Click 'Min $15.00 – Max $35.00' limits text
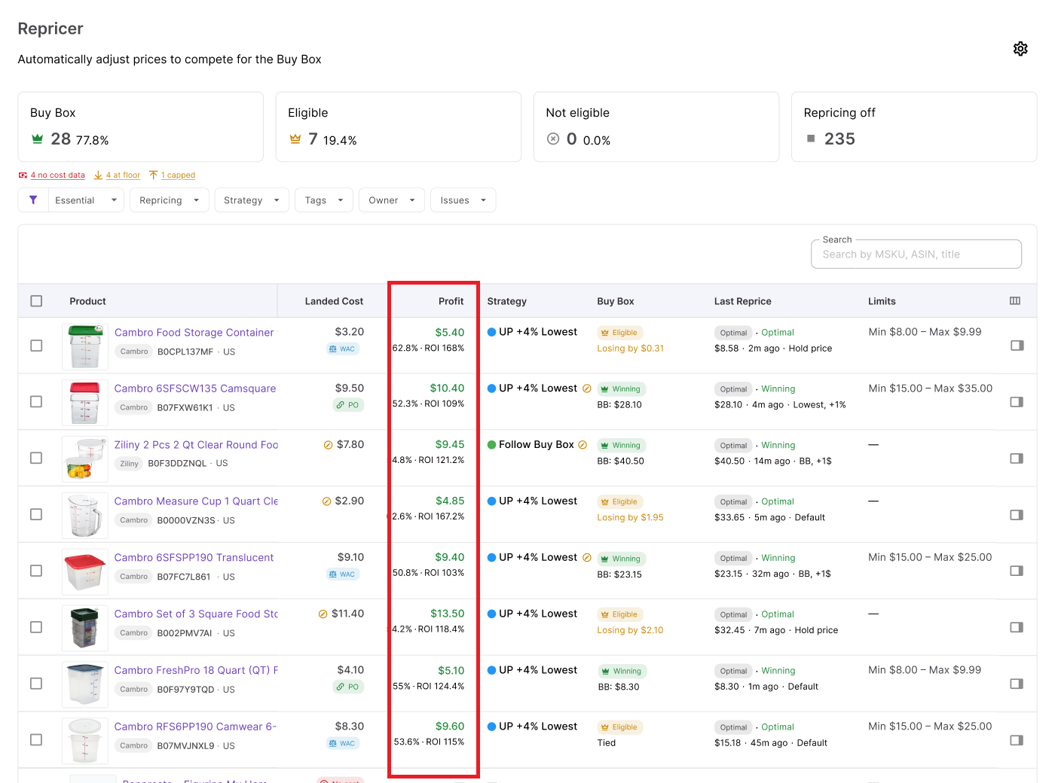 [931, 388]
